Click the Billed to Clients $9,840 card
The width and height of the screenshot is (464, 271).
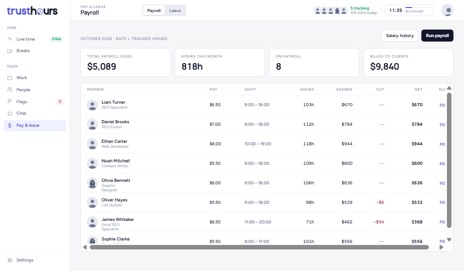[x=408, y=63]
